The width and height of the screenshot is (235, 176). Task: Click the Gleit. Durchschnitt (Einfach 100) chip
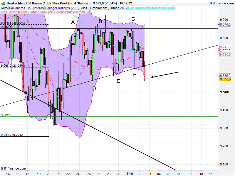(x=151, y=8)
